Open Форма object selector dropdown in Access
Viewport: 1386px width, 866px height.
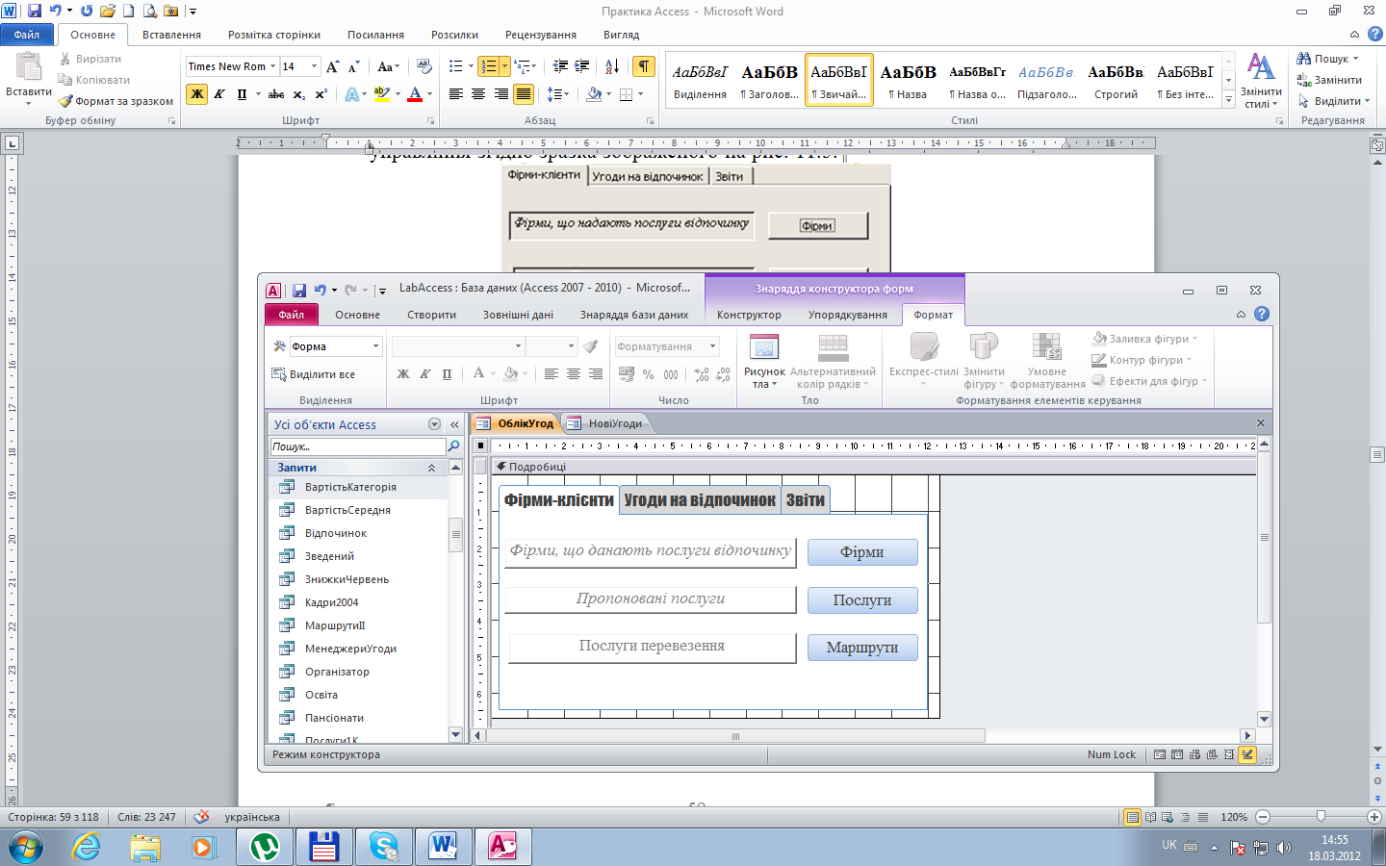click(x=375, y=346)
